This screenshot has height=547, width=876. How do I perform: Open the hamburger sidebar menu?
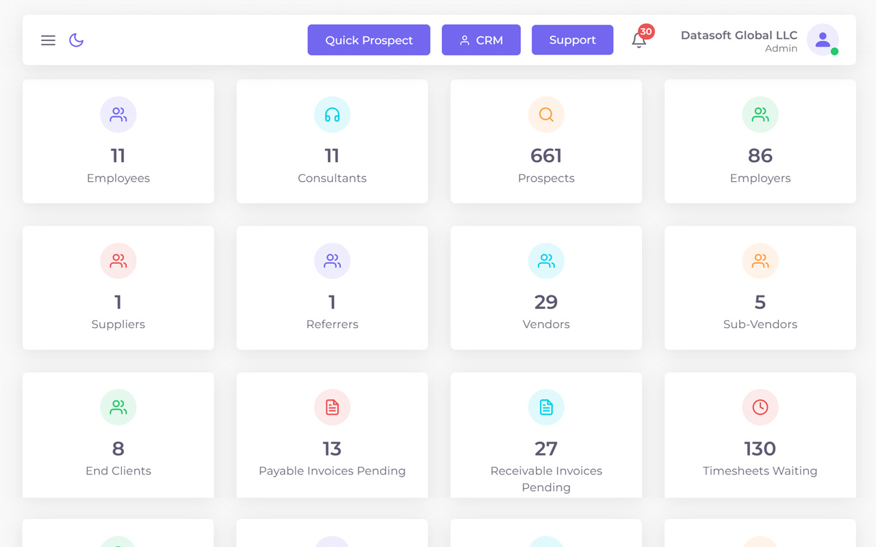[48, 40]
